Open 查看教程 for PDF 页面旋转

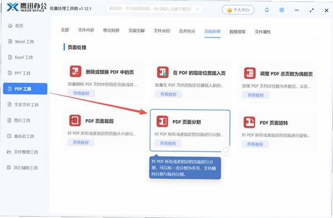255,144
